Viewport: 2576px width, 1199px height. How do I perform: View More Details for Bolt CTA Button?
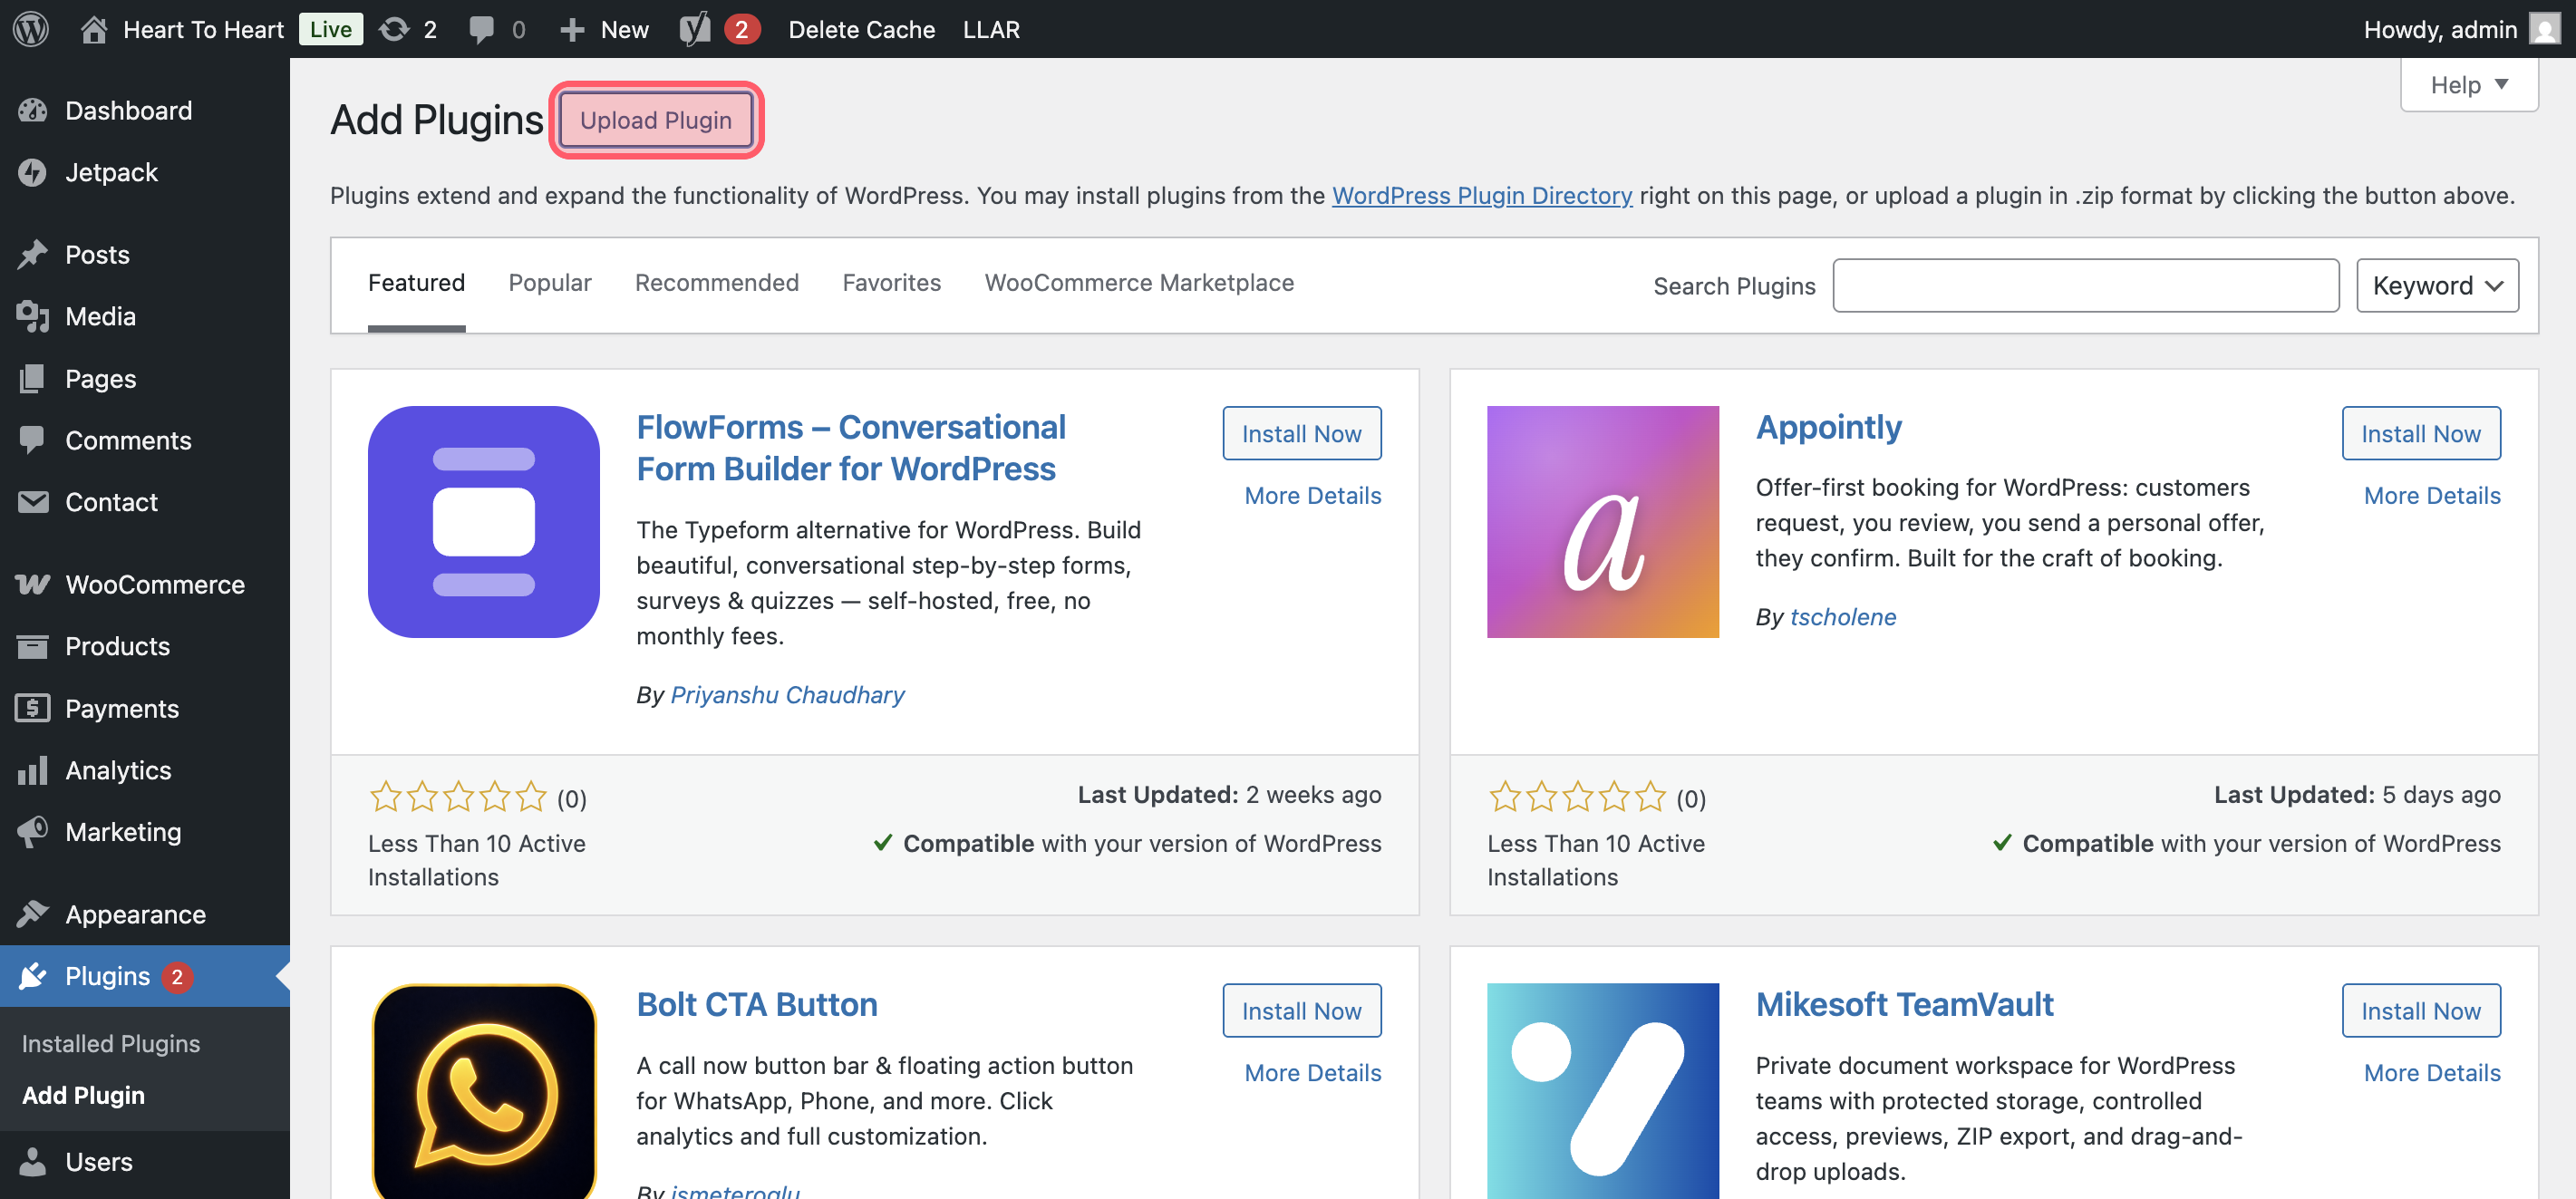point(1313,1072)
